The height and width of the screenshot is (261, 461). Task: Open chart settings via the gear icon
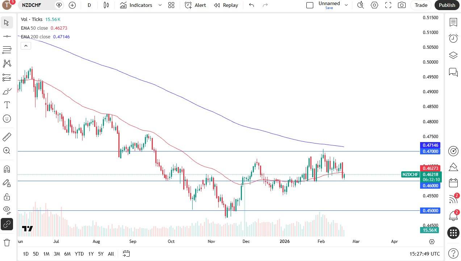pos(374,5)
